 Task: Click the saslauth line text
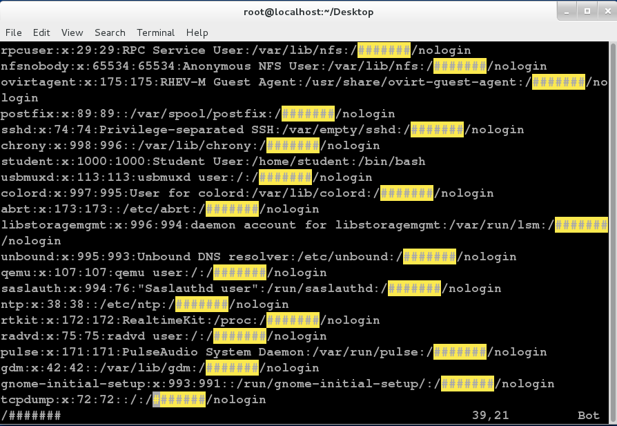pyautogui.click(x=251, y=289)
